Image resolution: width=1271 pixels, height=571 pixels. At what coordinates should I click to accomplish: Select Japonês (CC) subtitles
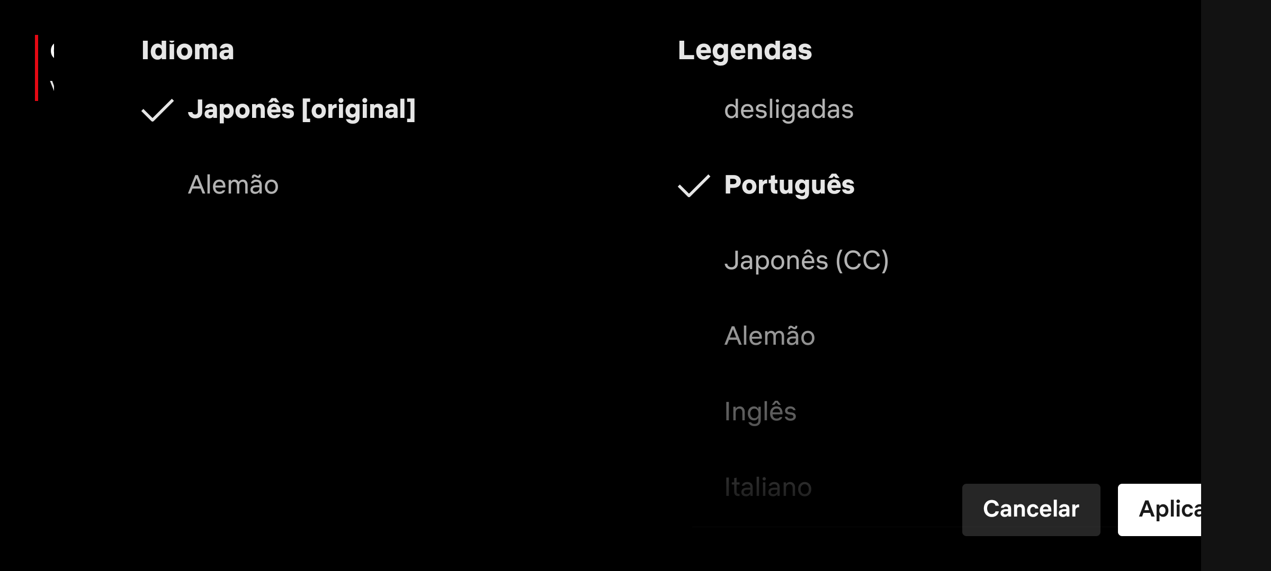click(x=806, y=261)
